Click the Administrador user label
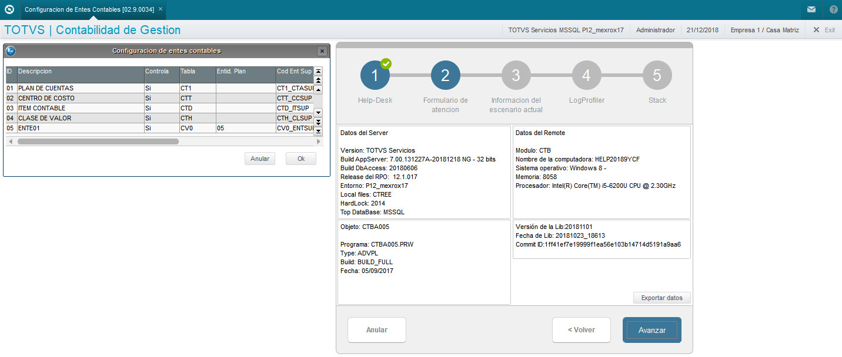Image resolution: width=842 pixels, height=357 pixels. pyautogui.click(x=656, y=29)
